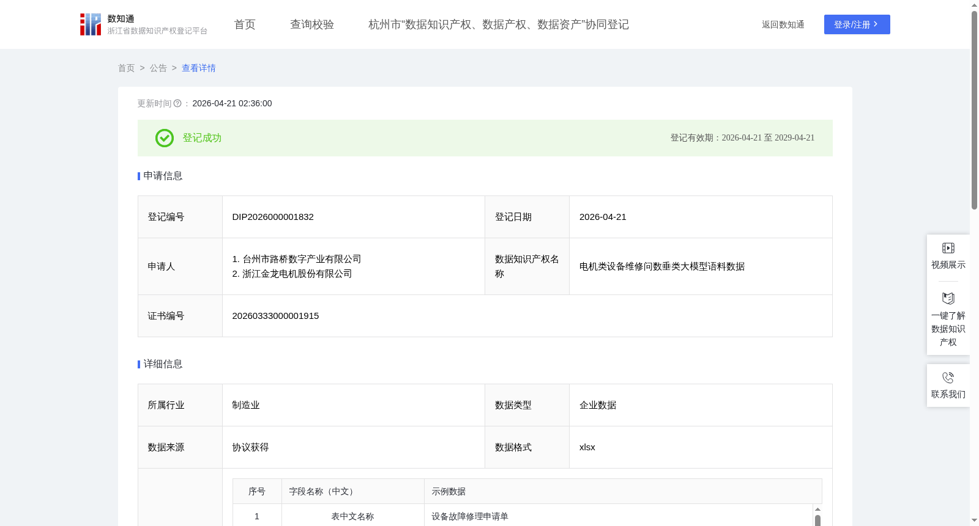Click the title 电机类设备维修问数垂类大模型语料数据
Viewport: 979px width, 526px height.
(662, 266)
